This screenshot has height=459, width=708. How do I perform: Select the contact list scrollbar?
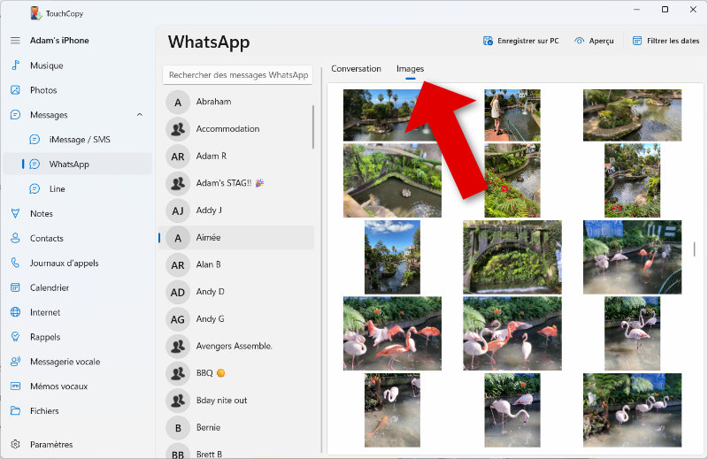[x=313, y=126]
